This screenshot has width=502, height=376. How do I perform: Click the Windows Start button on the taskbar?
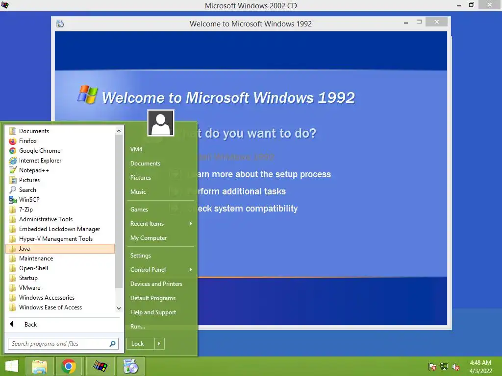coord(12,366)
